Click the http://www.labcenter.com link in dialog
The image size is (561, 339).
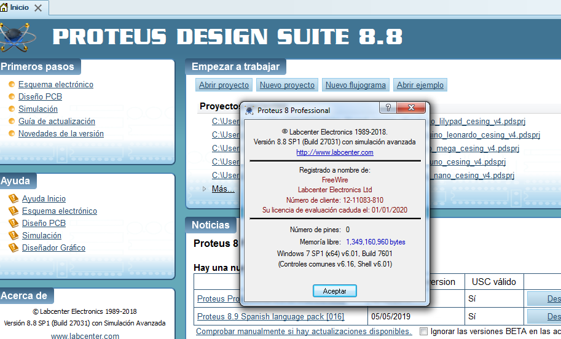pyautogui.click(x=335, y=152)
